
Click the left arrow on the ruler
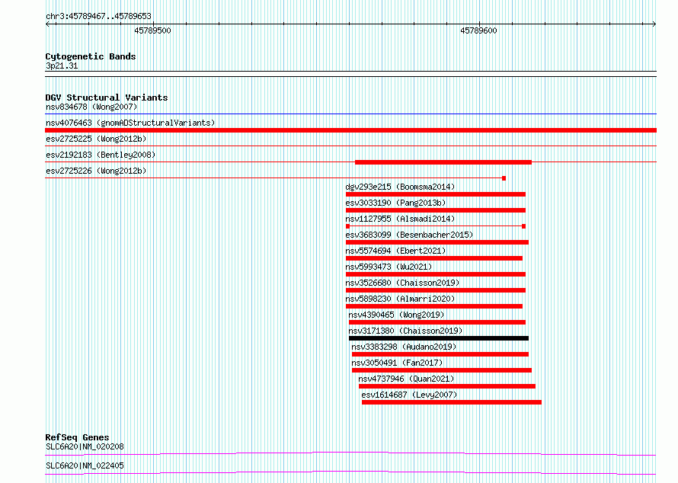pos(47,24)
